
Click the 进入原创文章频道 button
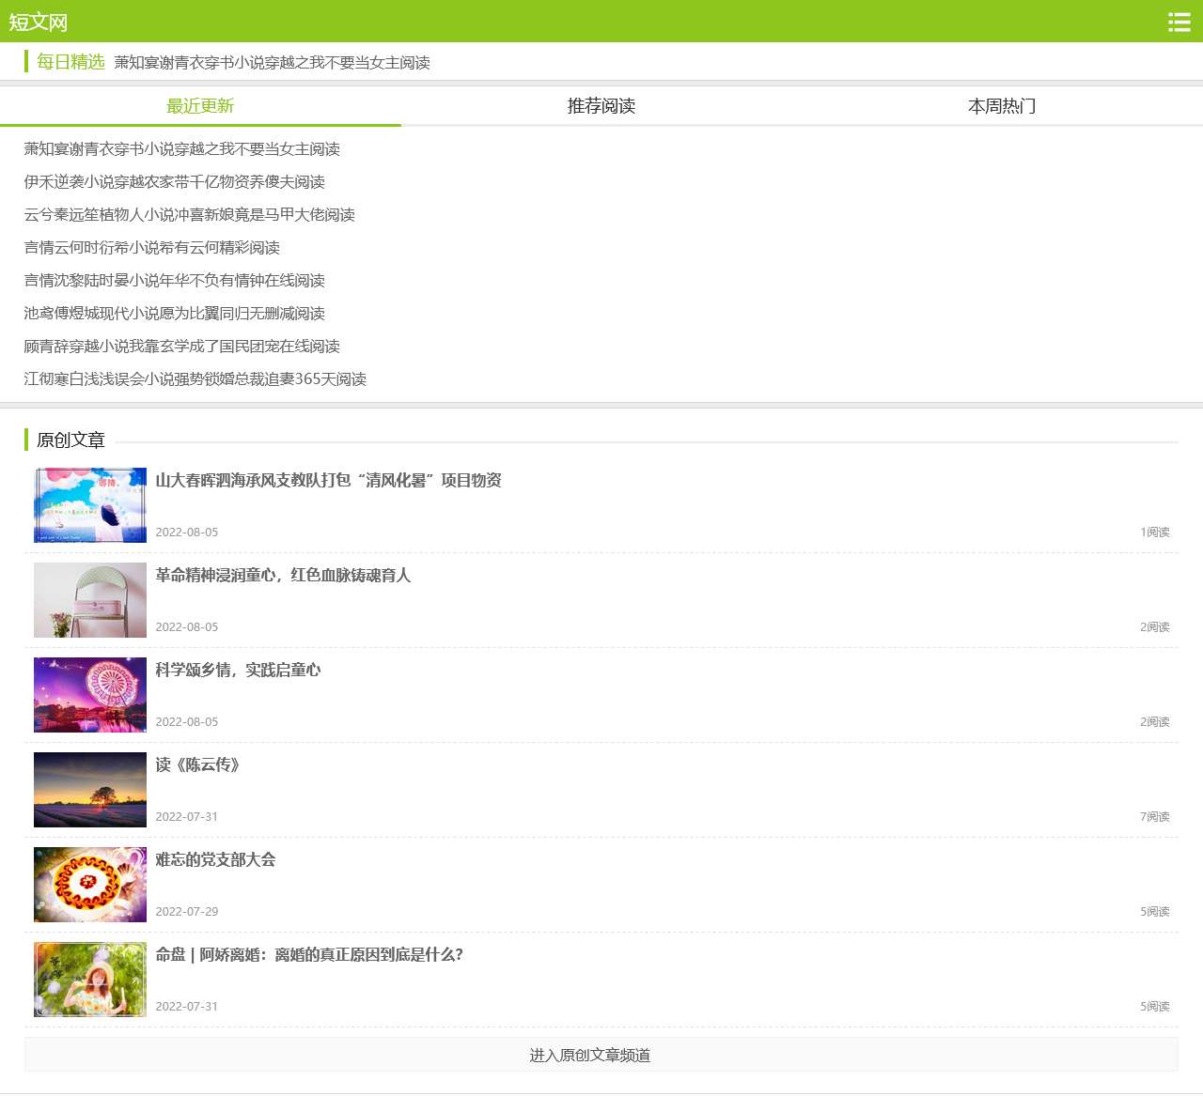(601, 1056)
